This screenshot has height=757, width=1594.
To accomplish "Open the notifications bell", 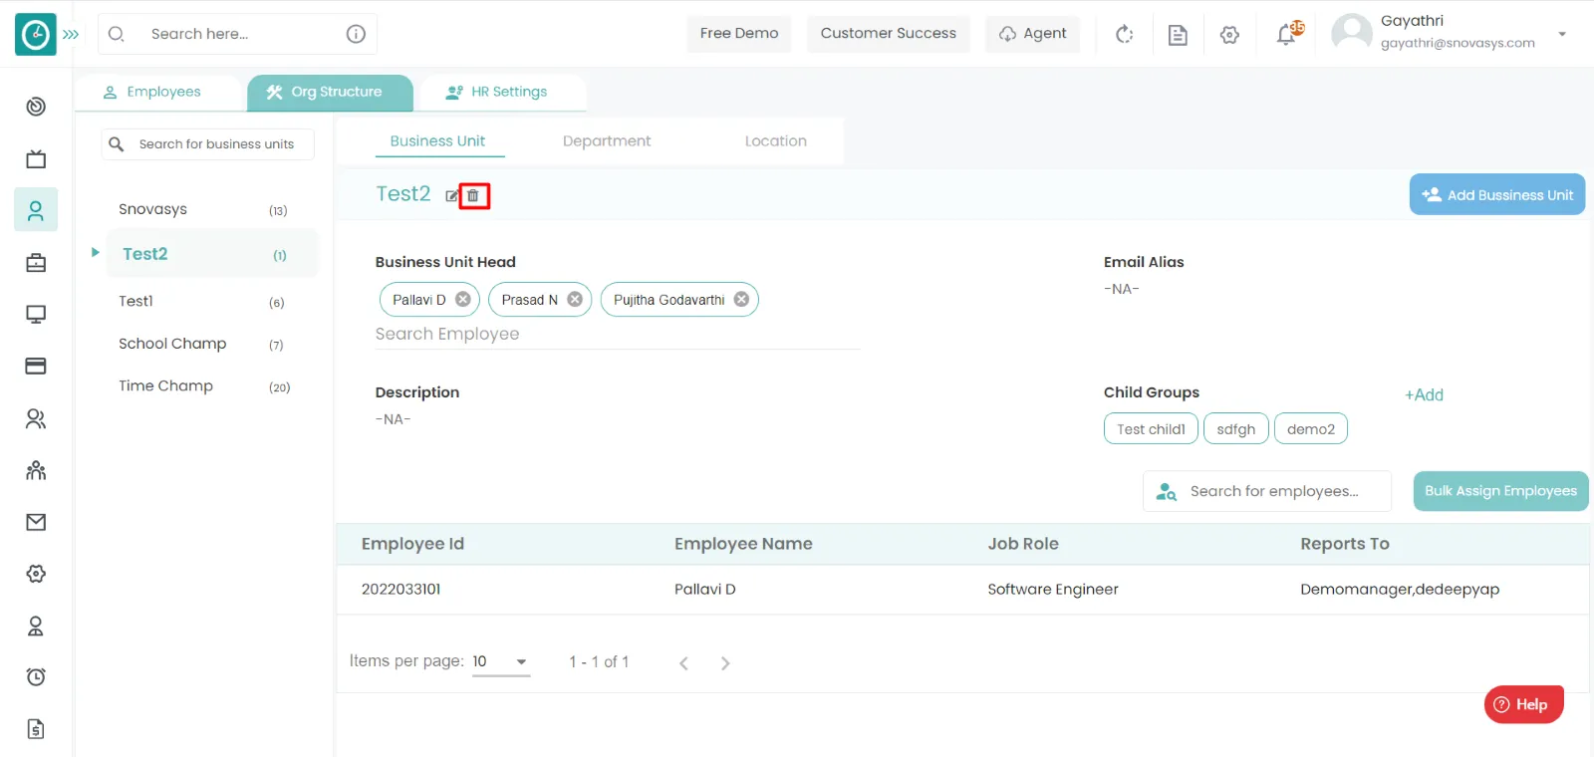I will point(1287,34).
